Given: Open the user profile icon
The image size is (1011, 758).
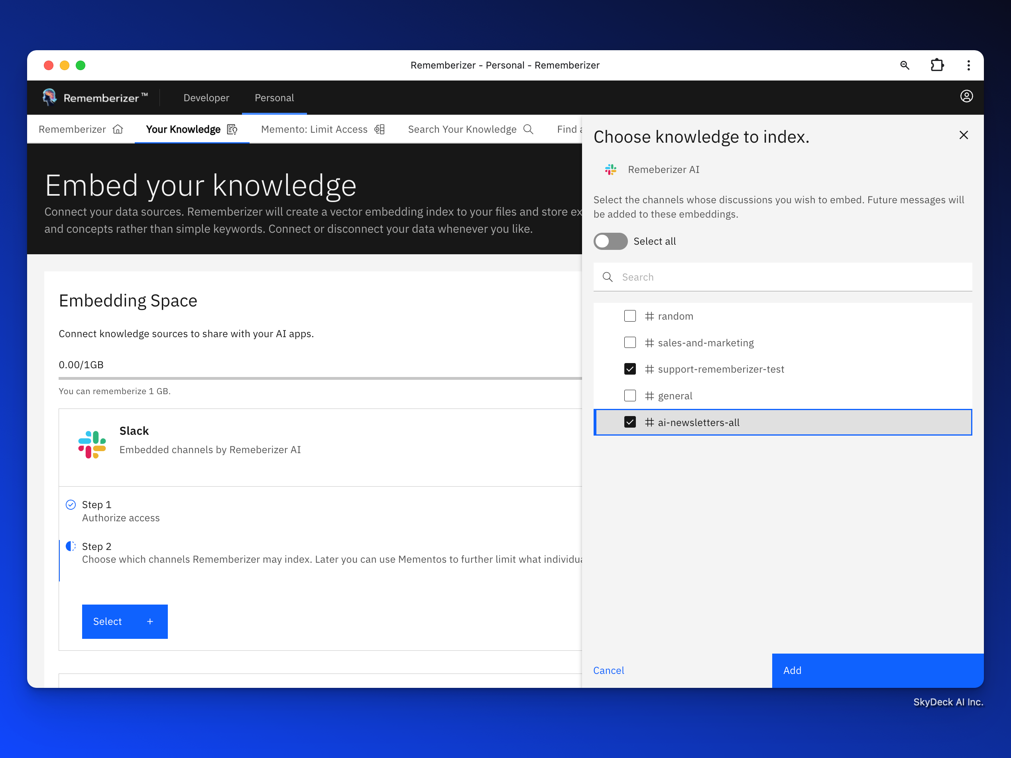Looking at the screenshot, I should pyautogui.click(x=966, y=96).
